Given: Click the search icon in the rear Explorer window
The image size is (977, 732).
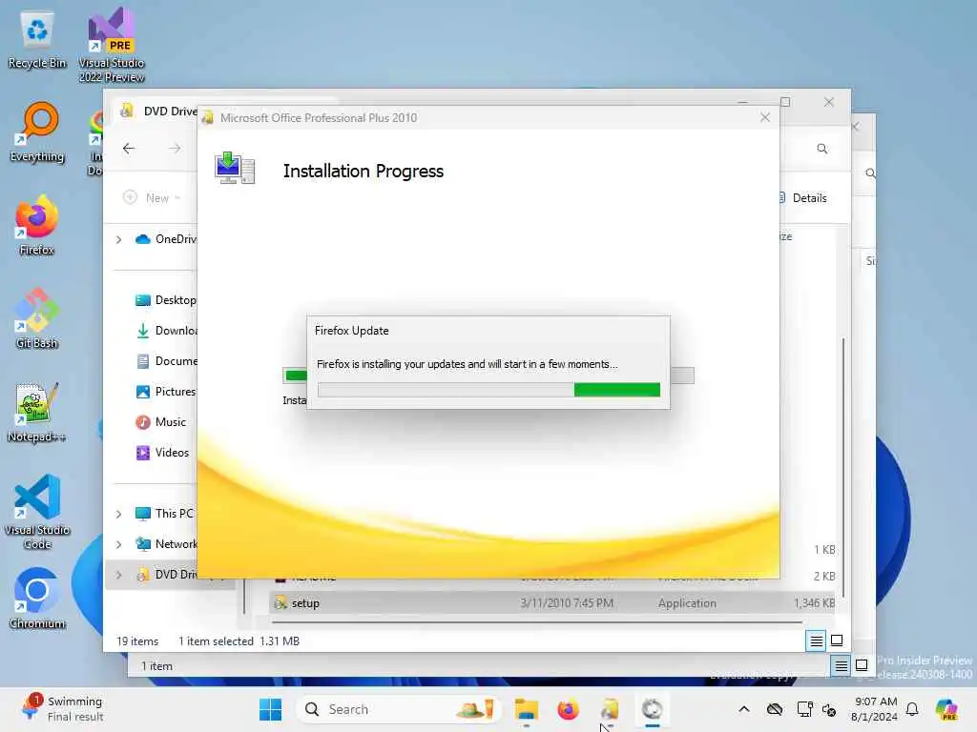Looking at the screenshot, I should [870, 173].
